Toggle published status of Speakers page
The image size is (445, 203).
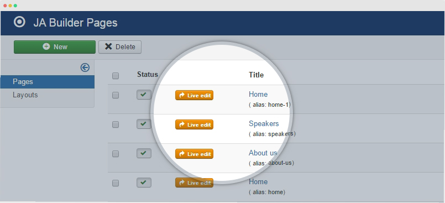point(144,124)
